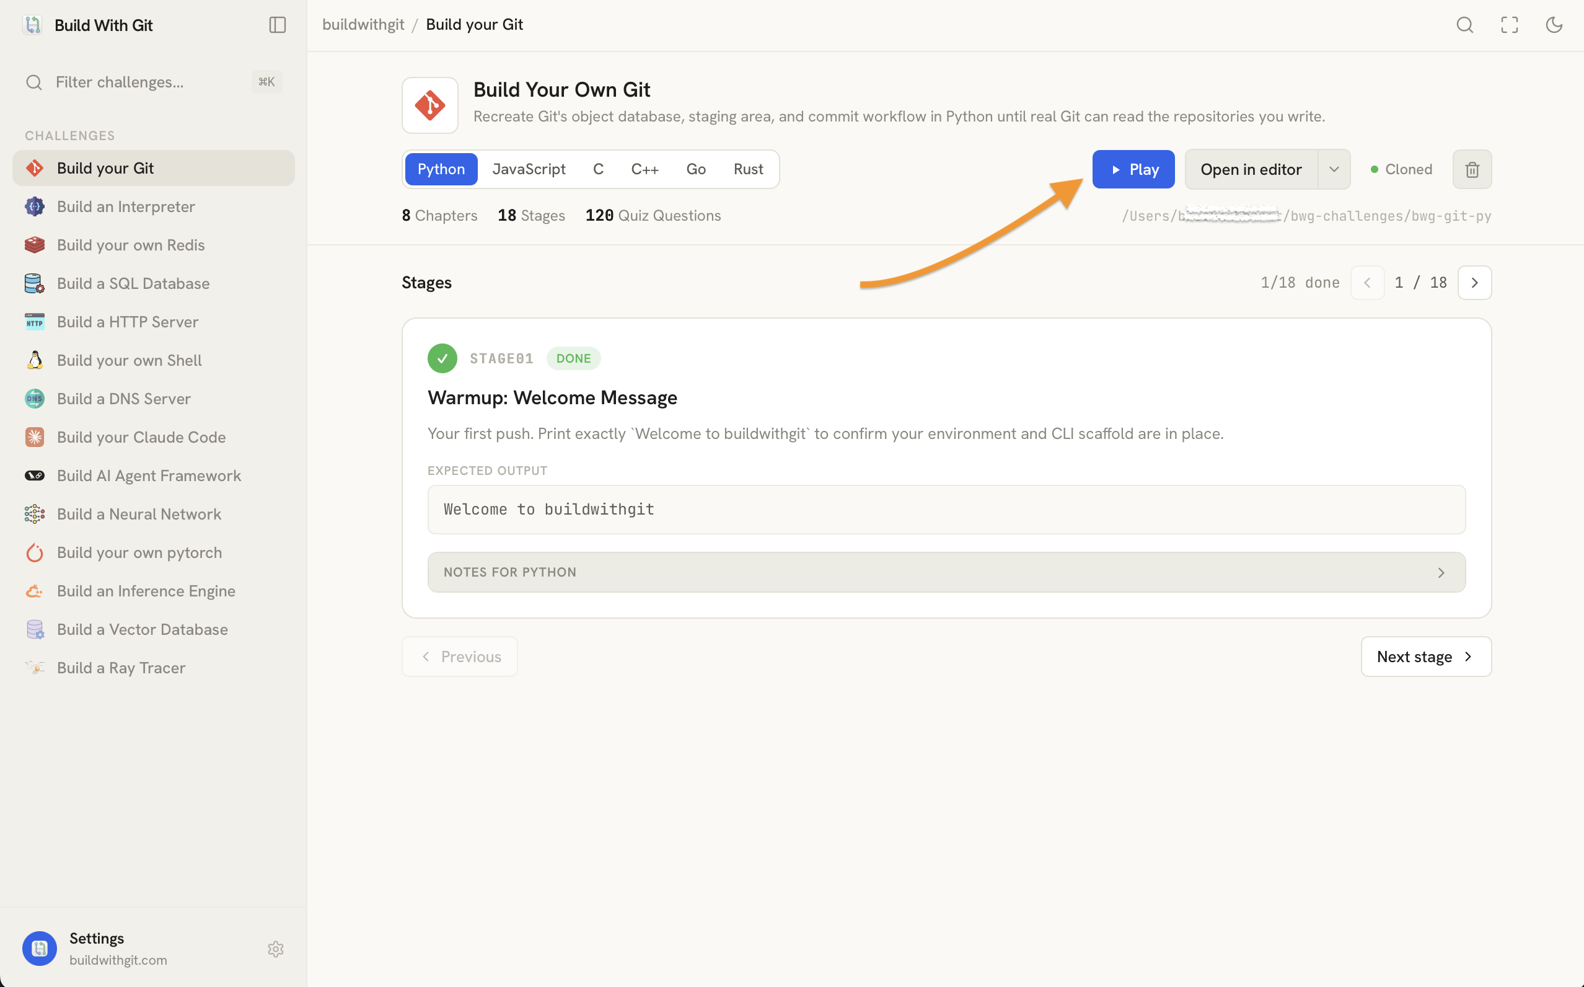Click the Settings avatar icon
1584x987 pixels.
40,949
